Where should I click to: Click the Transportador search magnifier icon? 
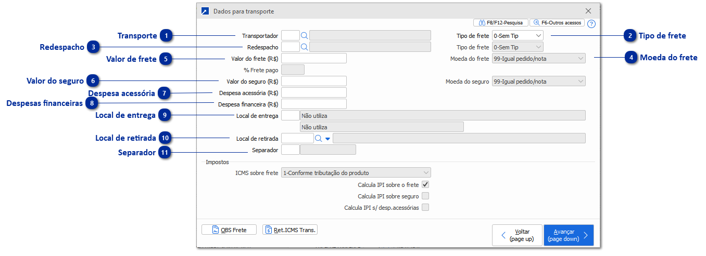[x=305, y=36]
